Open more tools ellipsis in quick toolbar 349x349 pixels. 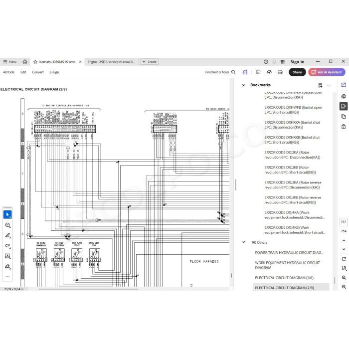7,276
